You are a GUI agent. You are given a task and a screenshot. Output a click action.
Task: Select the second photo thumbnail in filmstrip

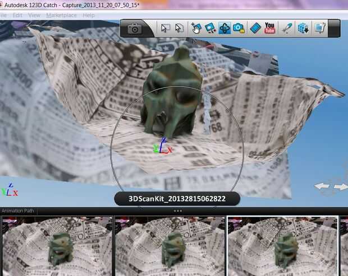tap(170, 246)
